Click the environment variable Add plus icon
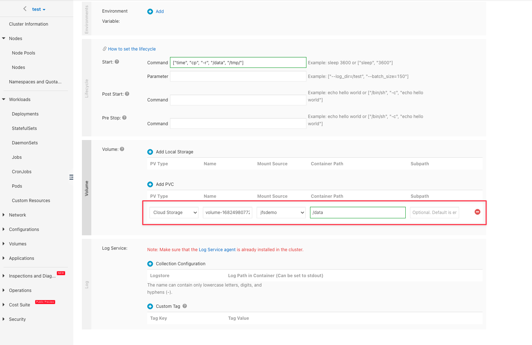The height and width of the screenshot is (345, 532). coord(150,12)
